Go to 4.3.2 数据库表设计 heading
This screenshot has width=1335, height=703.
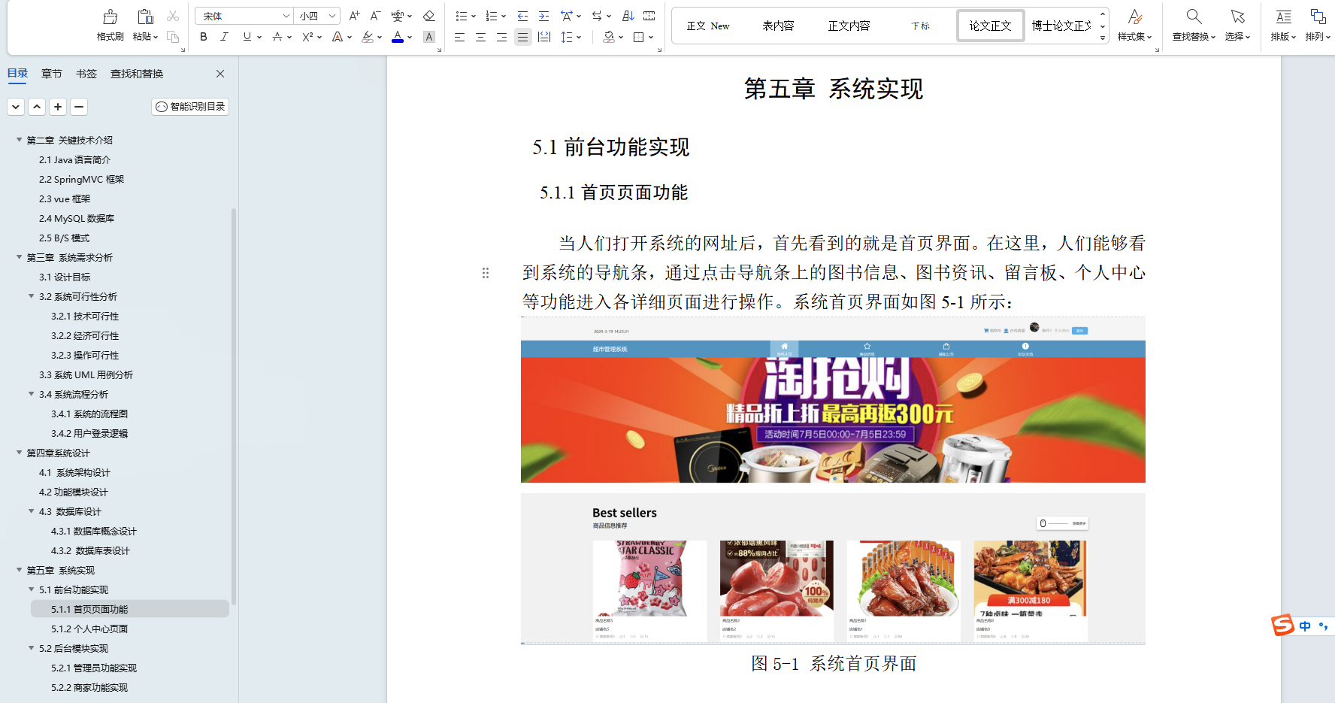[x=90, y=550]
